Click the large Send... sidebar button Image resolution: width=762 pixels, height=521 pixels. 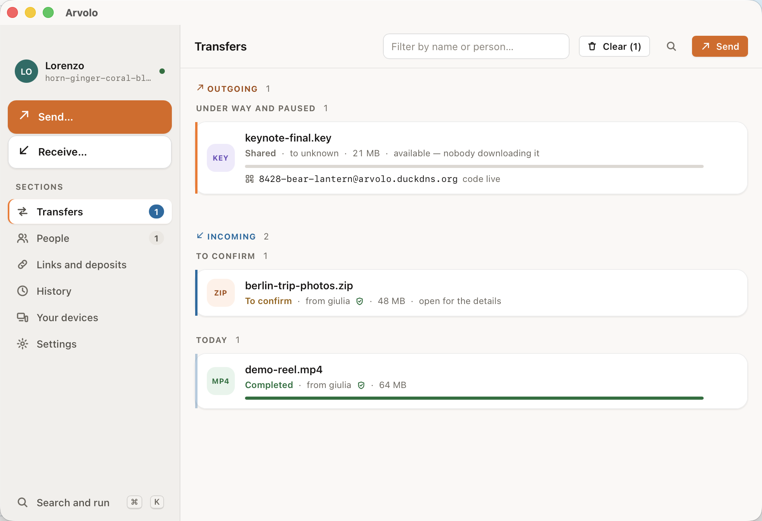(90, 117)
